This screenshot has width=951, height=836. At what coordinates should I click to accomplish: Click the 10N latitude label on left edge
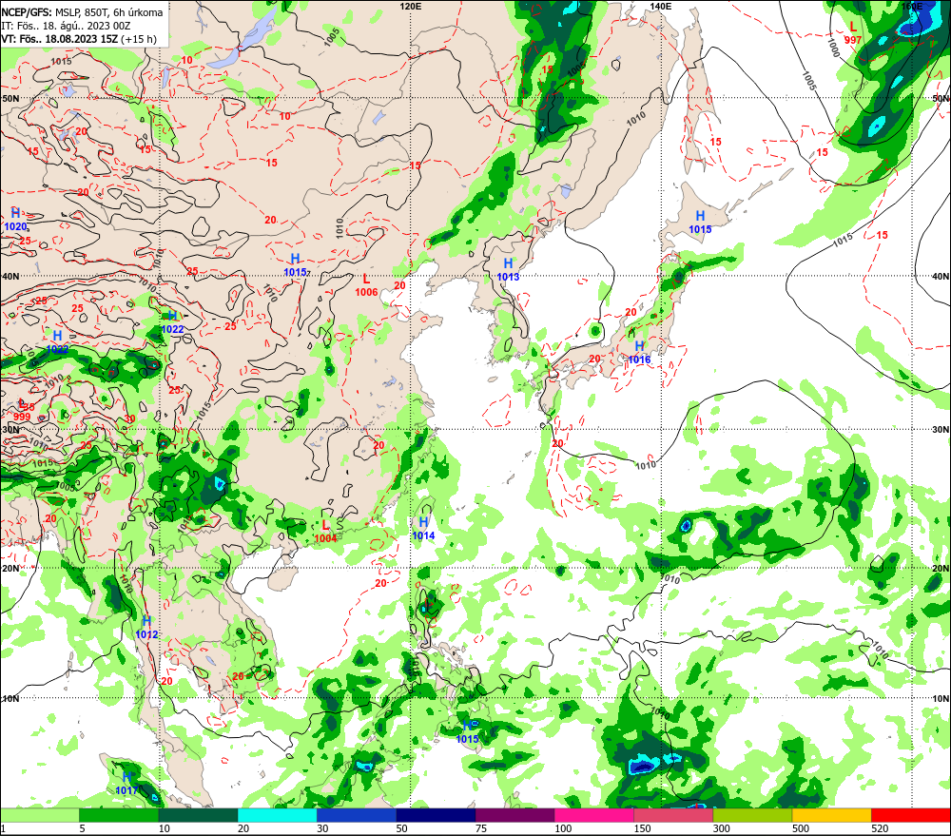coord(10,699)
